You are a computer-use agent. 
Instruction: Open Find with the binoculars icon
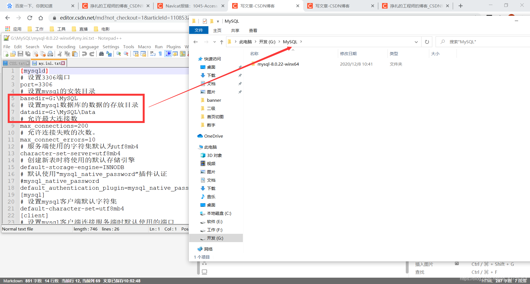101,54
